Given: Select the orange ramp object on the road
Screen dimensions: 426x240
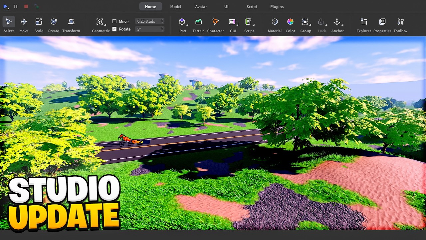Looking at the screenshot, I should (x=130, y=140).
